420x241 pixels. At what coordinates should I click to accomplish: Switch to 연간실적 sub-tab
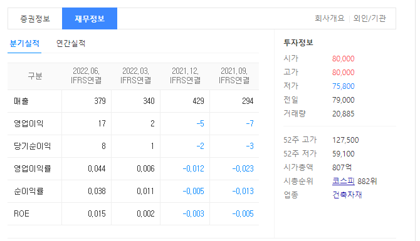pos(71,43)
